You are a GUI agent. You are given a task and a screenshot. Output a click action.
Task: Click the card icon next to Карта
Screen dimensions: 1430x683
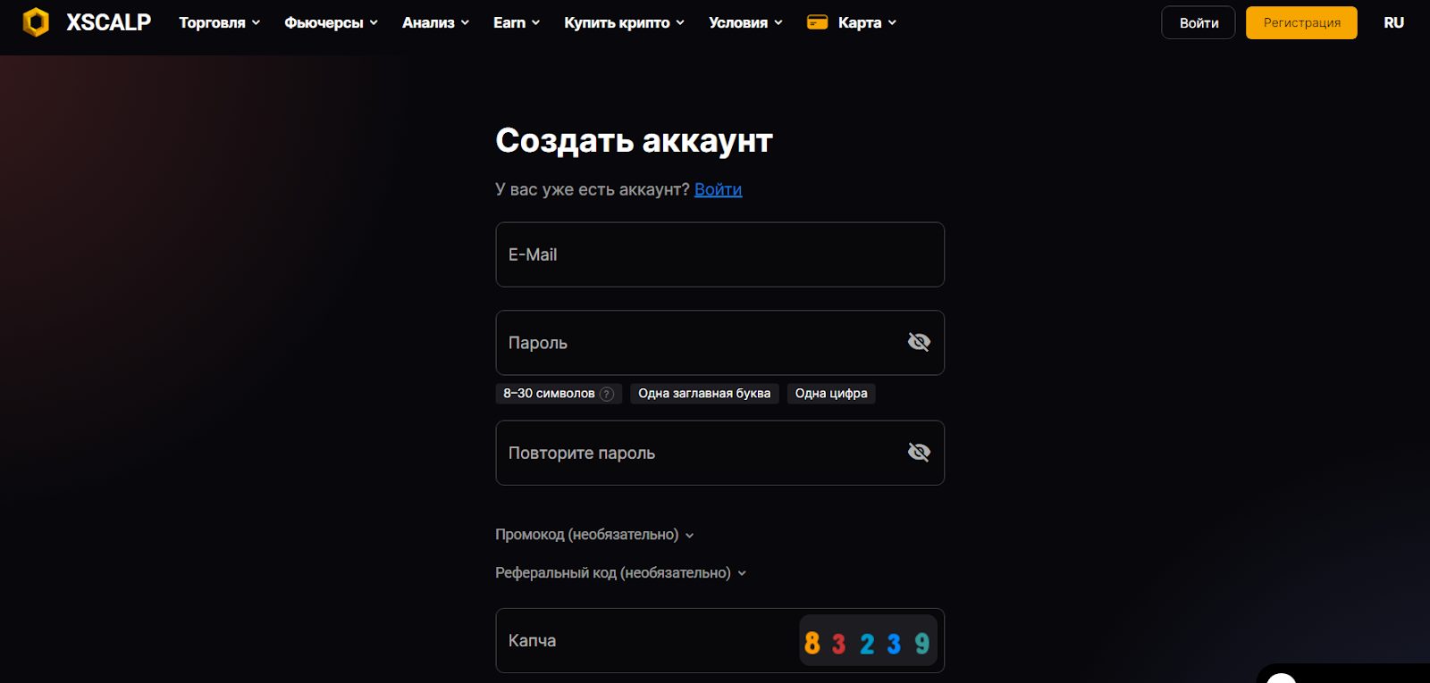[817, 22]
